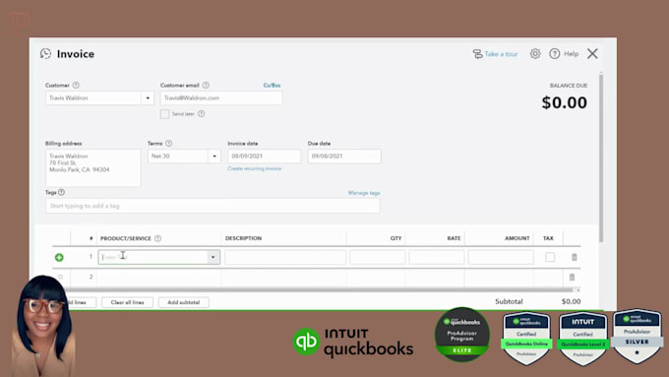Click the Help question mark icon
669x377 pixels.
point(554,53)
